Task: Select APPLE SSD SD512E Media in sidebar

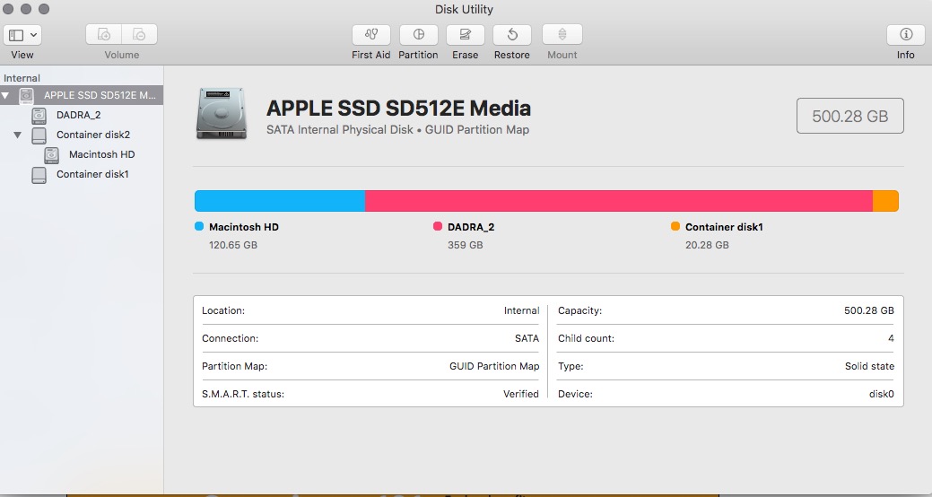Action: pyautogui.click(x=82, y=95)
